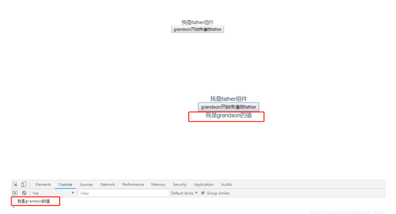This screenshot has height=214, width=396.
Task: Select the page text 我是grandson的值
Action: point(228,115)
